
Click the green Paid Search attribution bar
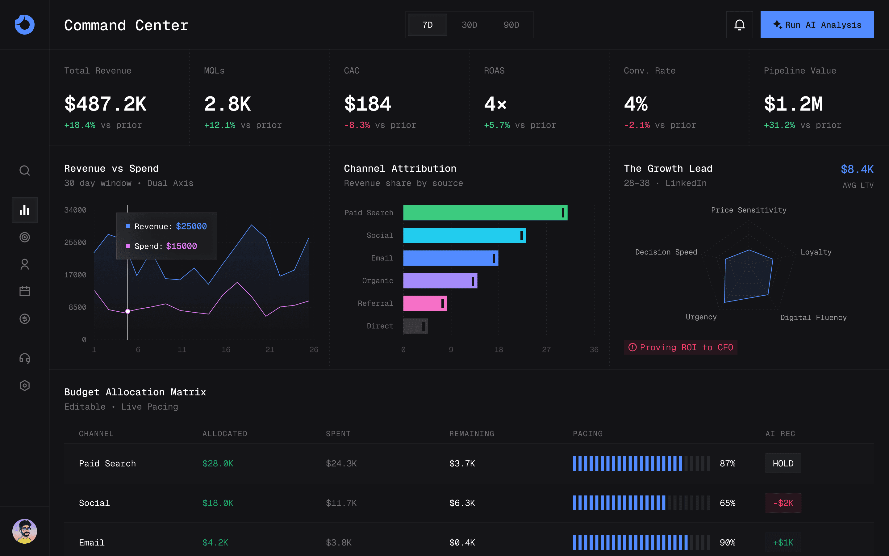point(485,213)
